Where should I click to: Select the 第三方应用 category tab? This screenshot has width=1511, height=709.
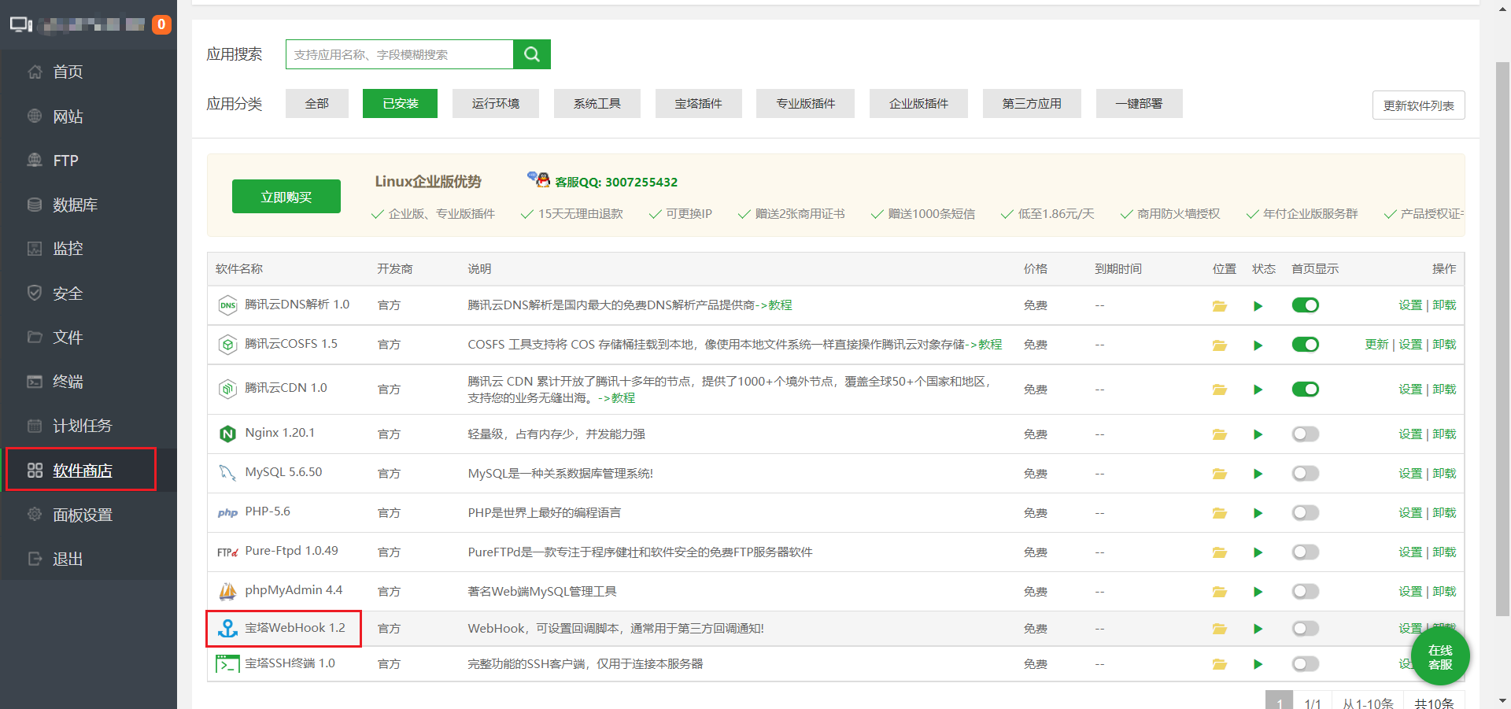tap(1032, 103)
